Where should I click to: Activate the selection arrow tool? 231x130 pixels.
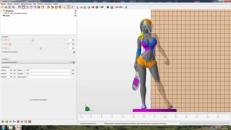click(69, 7)
